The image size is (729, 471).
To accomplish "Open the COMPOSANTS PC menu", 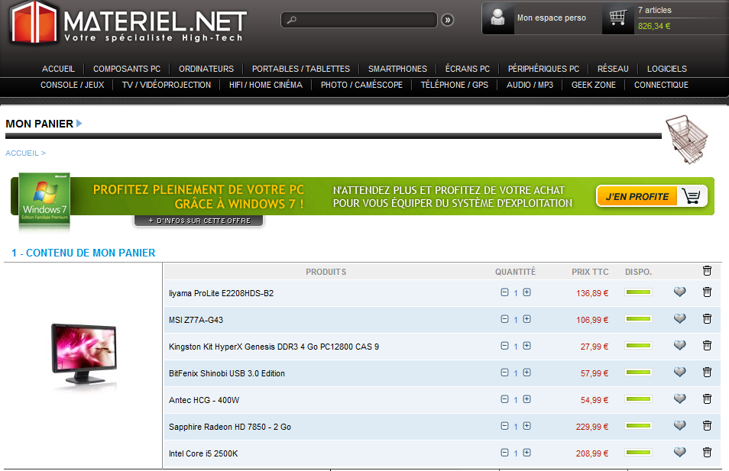I will [x=127, y=69].
